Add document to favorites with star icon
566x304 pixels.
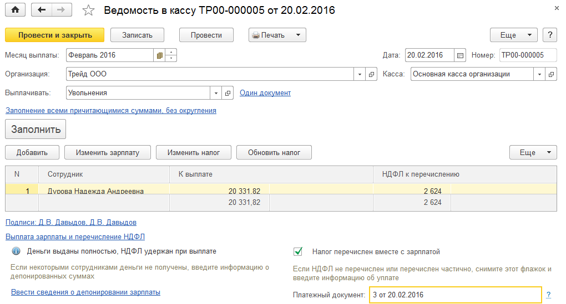tap(88, 11)
